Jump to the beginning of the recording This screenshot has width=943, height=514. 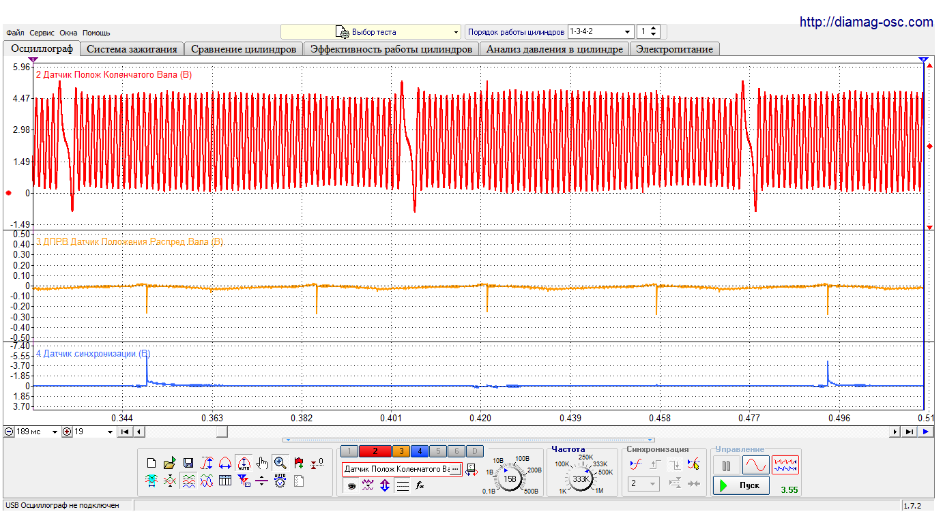[124, 432]
